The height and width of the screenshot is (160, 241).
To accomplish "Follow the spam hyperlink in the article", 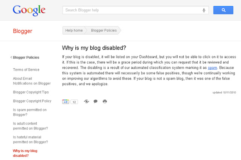I will [212, 68].
